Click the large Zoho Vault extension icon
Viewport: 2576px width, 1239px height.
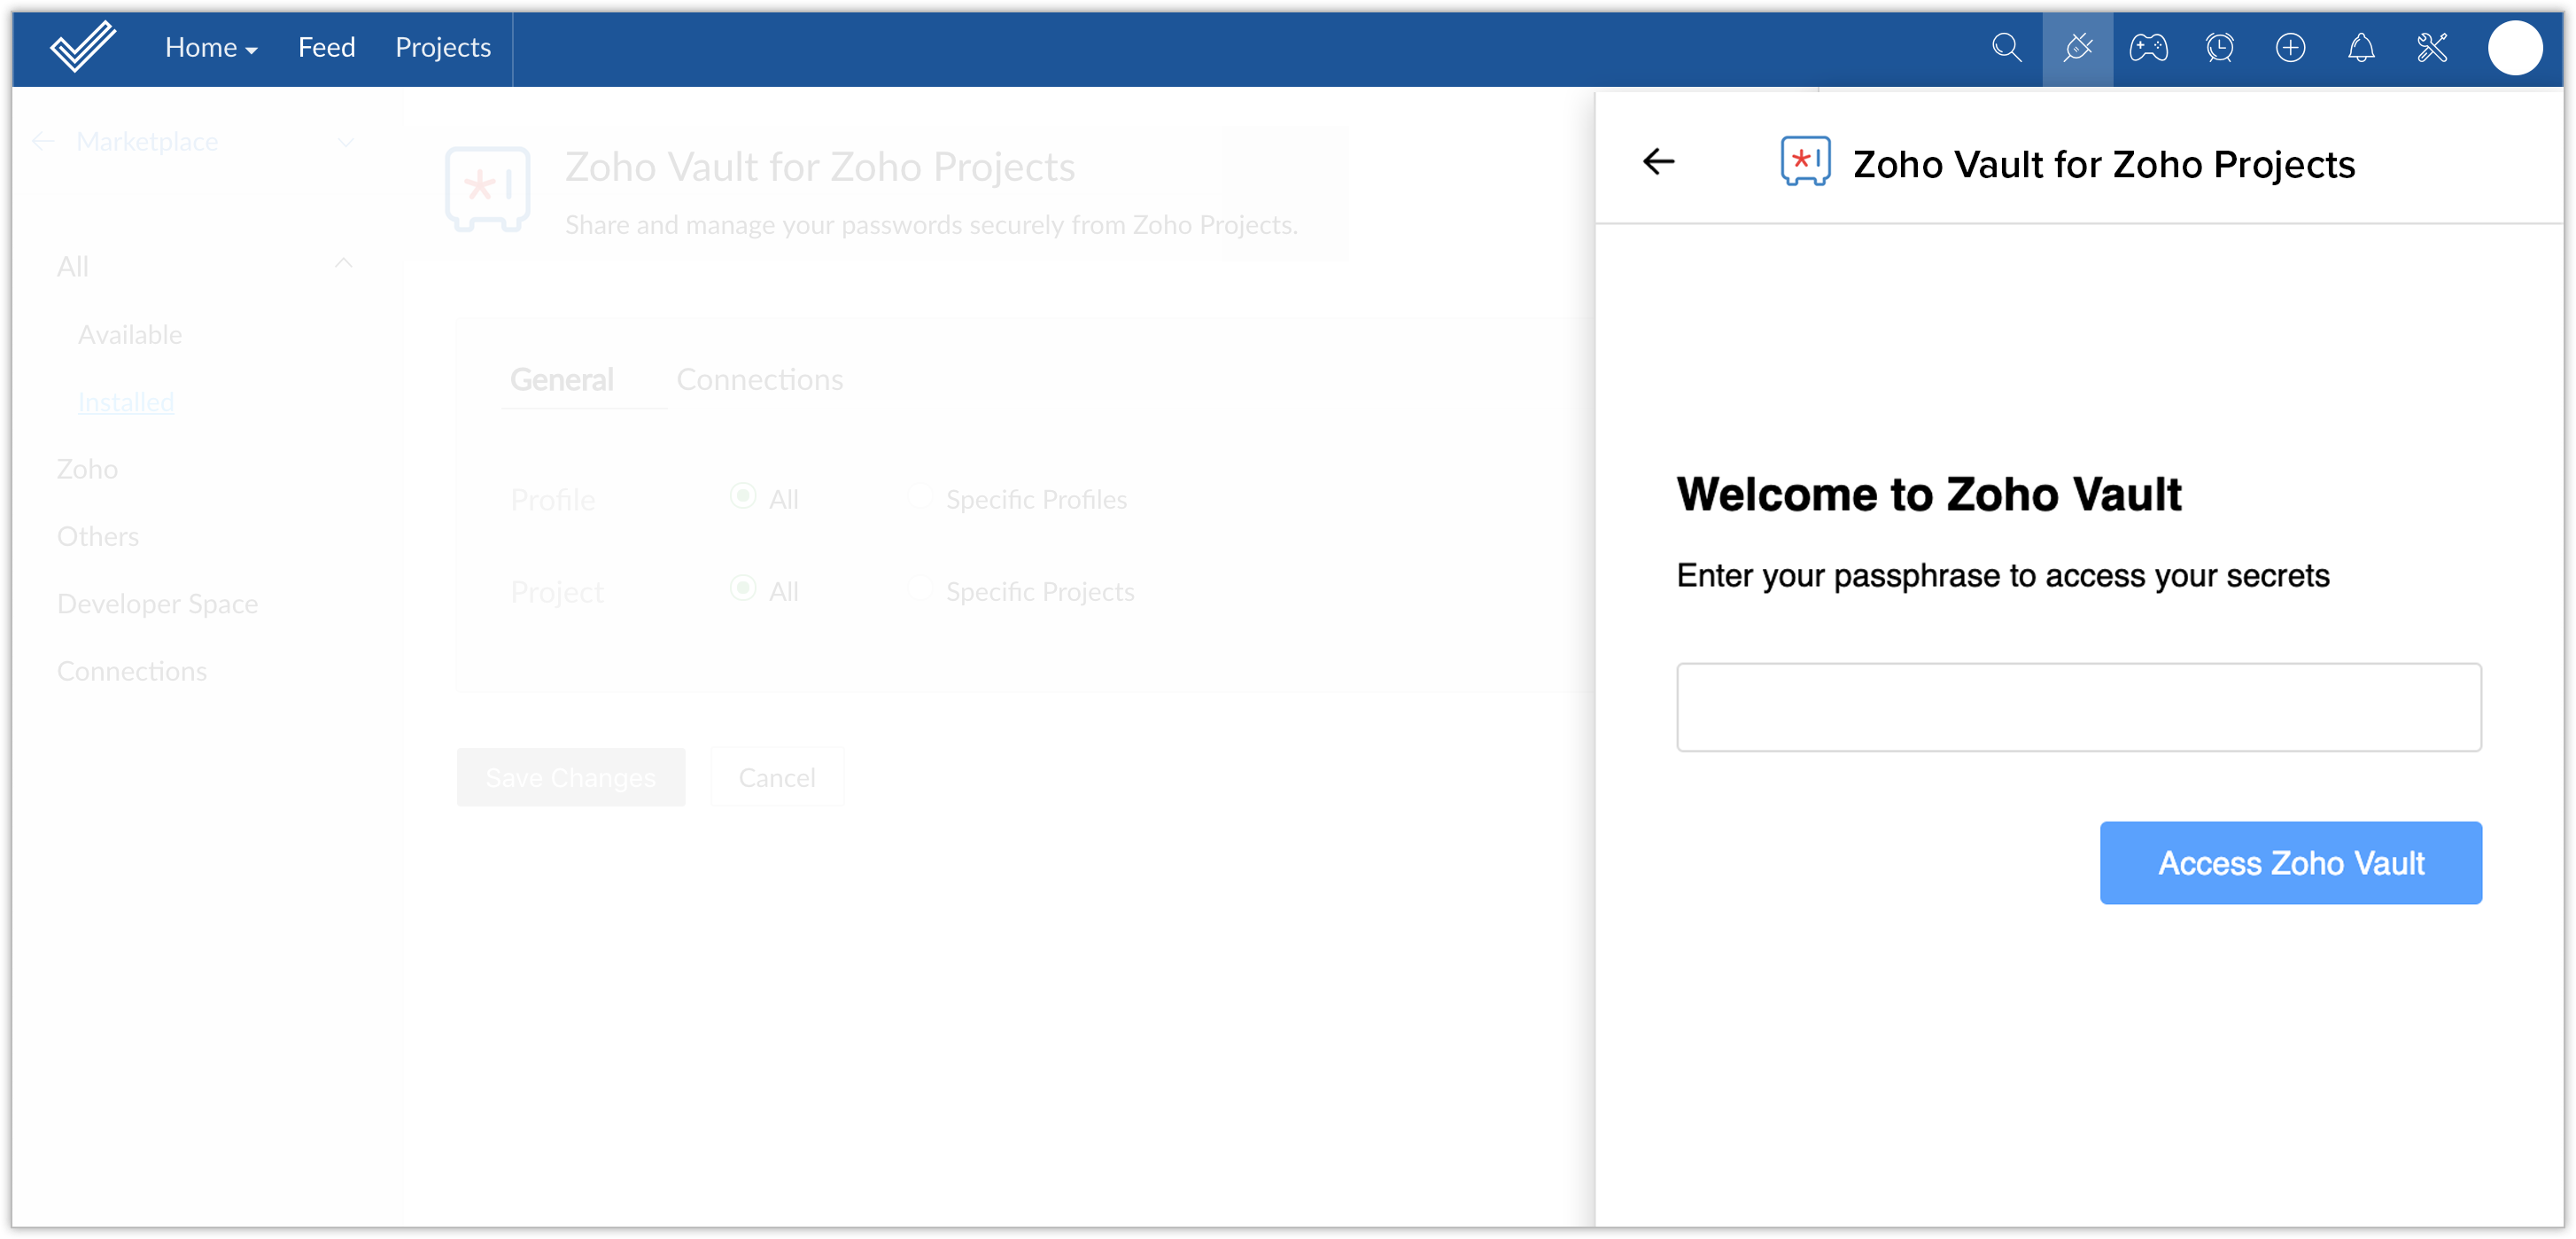tap(487, 188)
